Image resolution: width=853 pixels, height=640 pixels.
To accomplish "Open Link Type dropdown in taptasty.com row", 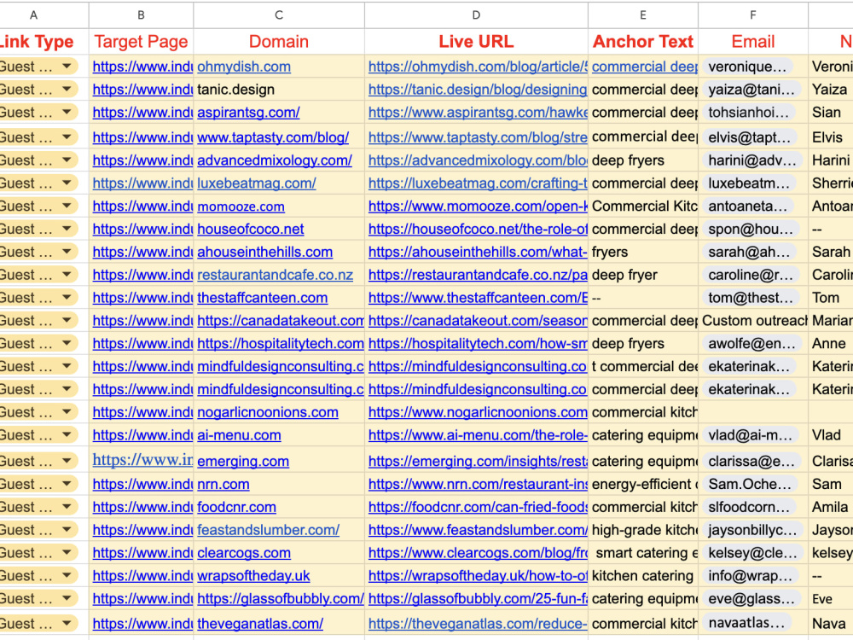I will [67, 137].
